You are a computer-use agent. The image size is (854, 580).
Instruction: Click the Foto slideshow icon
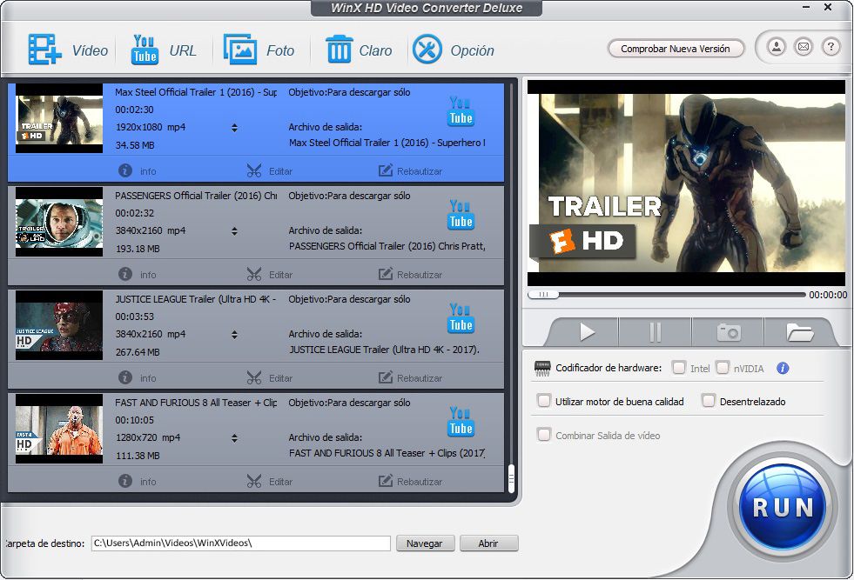tap(239, 50)
